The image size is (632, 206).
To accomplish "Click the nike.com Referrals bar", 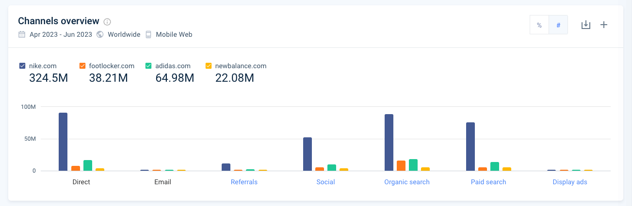I will click(226, 167).
